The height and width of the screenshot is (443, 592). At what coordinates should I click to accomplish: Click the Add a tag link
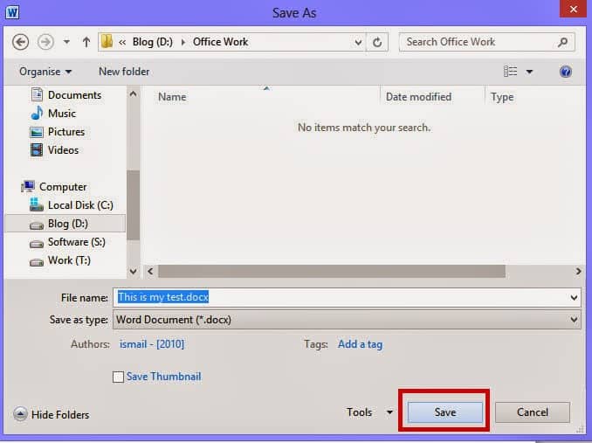pyautogui.click(x=360, y=344)
